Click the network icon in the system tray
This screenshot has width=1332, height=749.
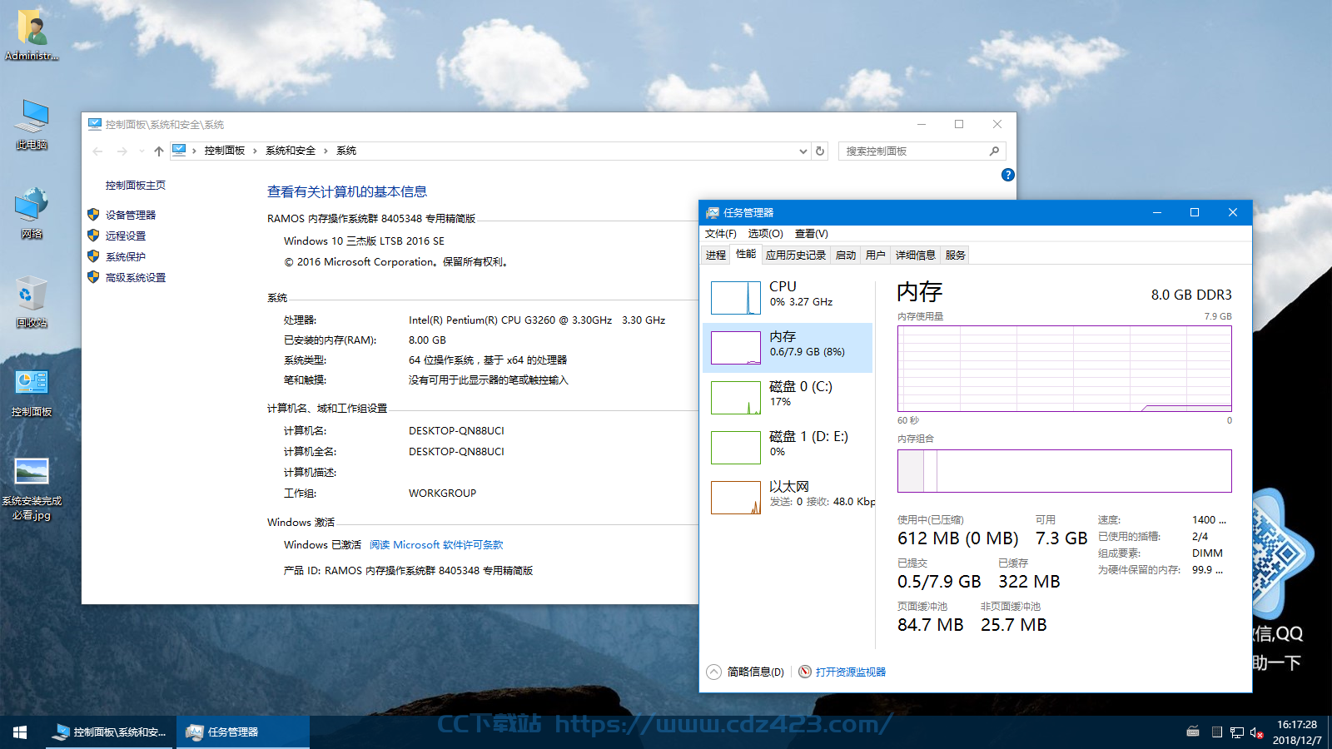coord(1236,732)
